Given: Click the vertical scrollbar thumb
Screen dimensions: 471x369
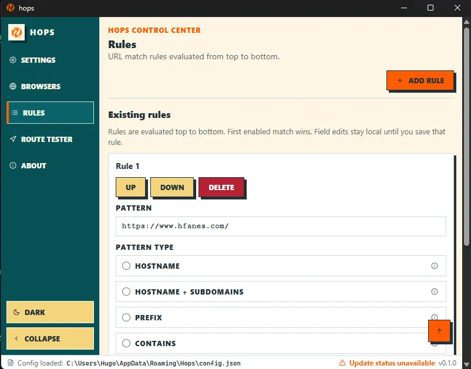Looking at the screenshot, I should click(466, 137).
